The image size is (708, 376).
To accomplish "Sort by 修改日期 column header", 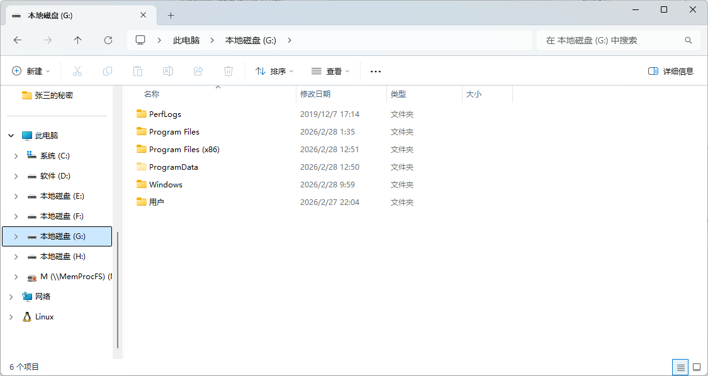I will (x=315, y=94).
